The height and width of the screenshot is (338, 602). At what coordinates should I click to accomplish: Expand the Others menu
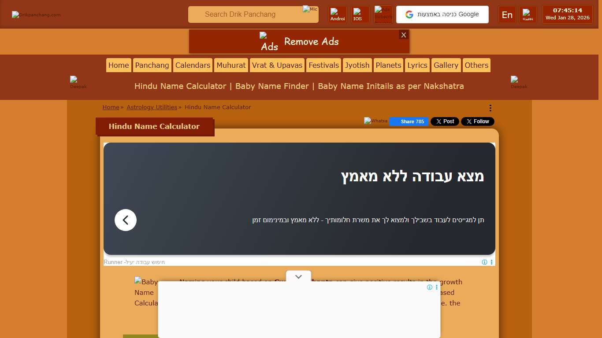tap(476, 65)
